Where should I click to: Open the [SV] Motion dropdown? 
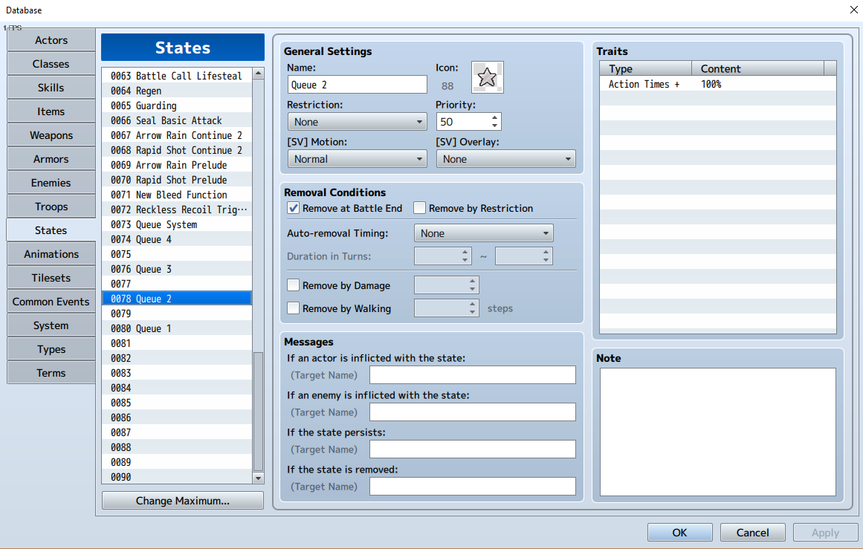tap(358, 159)
